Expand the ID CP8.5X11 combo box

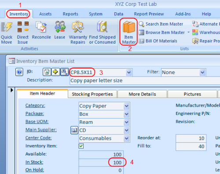coord(129,72)
